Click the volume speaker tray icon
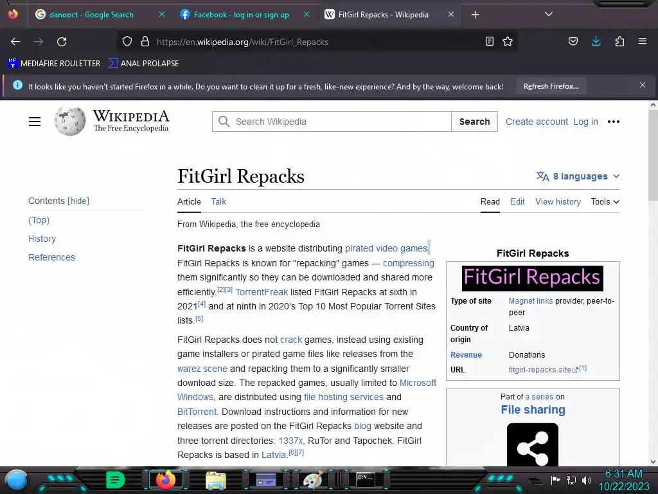The width and height of the screenshot is (658, 494). (x=586, y=480)
